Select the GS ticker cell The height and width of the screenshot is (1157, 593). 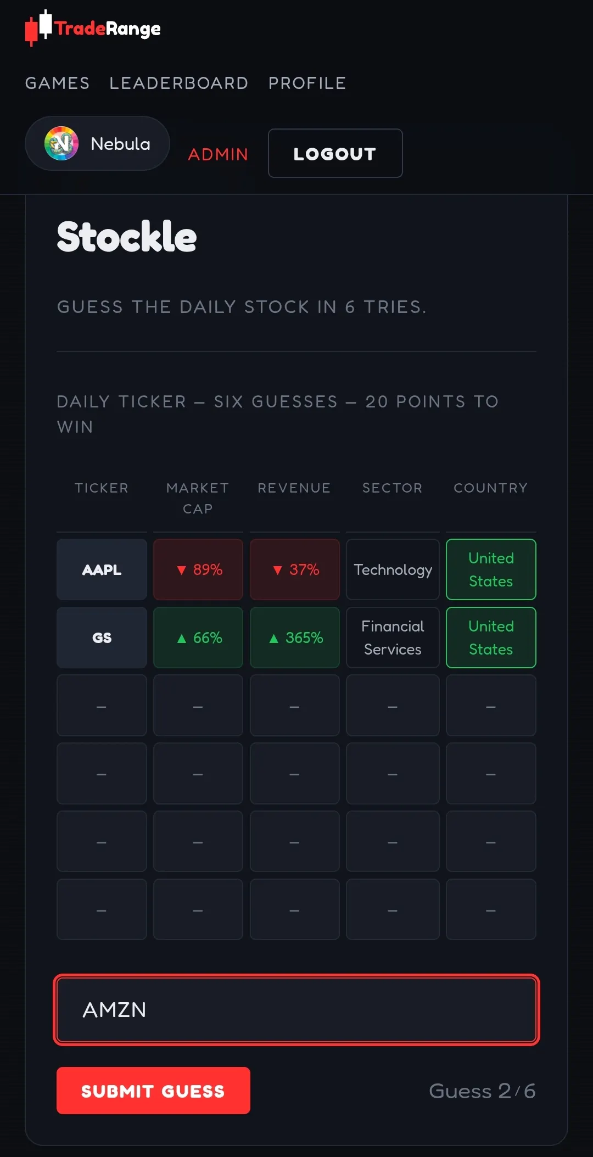click(102, 638)
